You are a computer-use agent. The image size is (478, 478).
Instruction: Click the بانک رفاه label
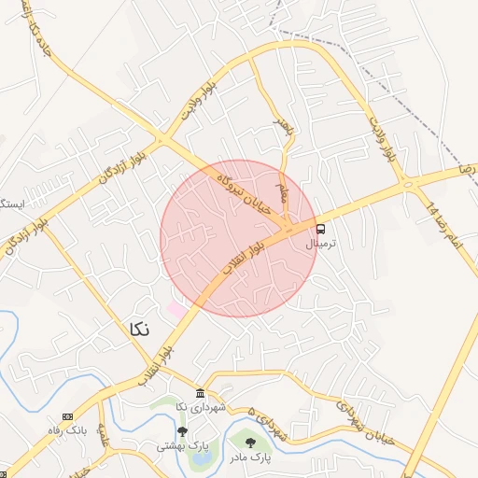67,430
